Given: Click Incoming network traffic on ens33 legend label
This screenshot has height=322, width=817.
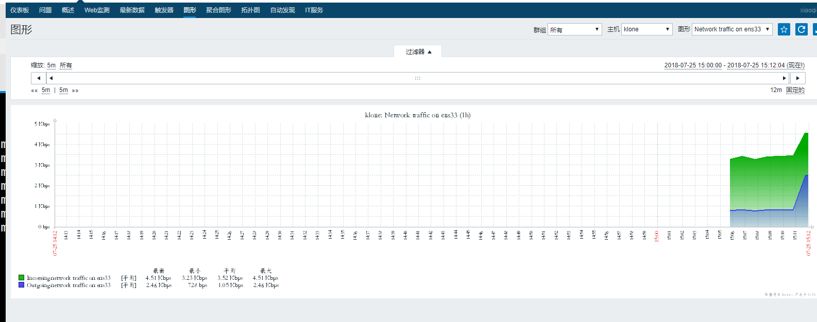Looking at the screenshot, I should point(69,278).
